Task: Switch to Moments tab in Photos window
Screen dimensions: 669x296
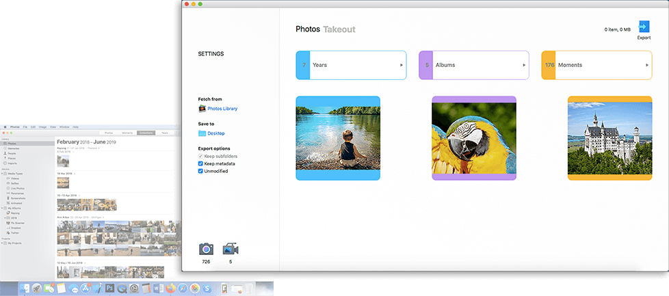Action: [127, 133]
